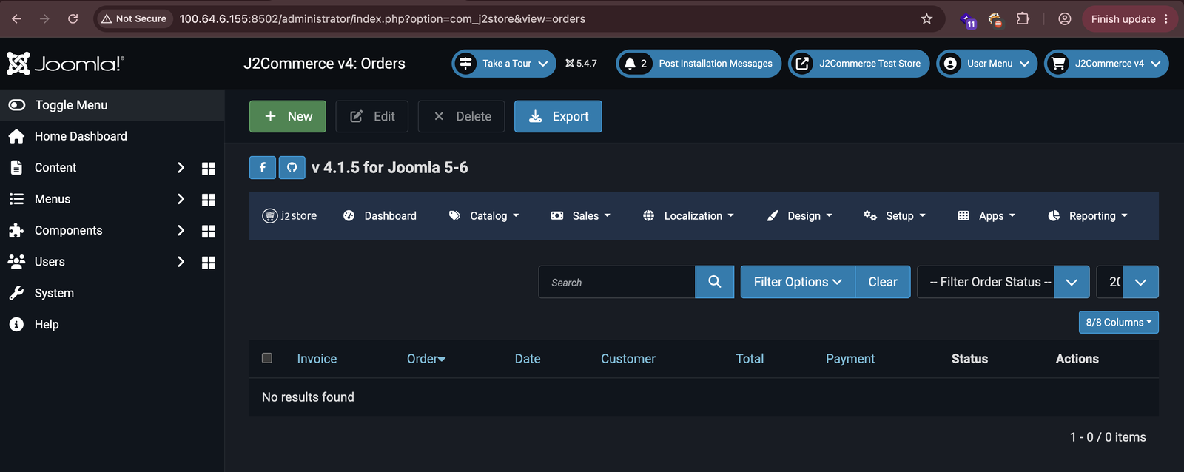This screenshot has height=472, width=1184.
Task: Click the Edit button
Action: click(x=372, y=116)
